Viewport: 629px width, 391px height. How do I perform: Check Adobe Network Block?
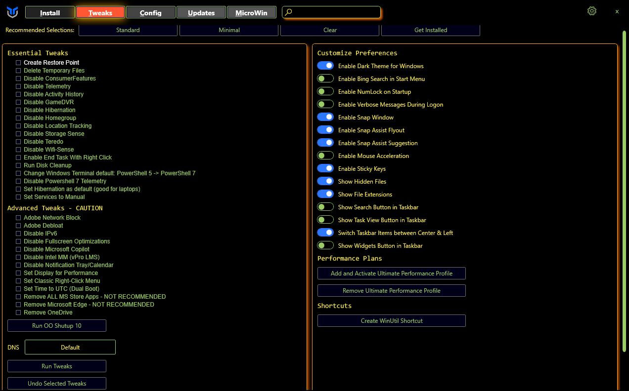(18, 218)
